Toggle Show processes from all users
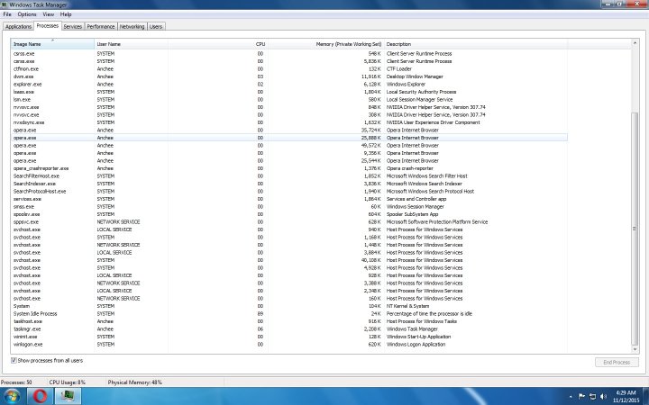 14,360
